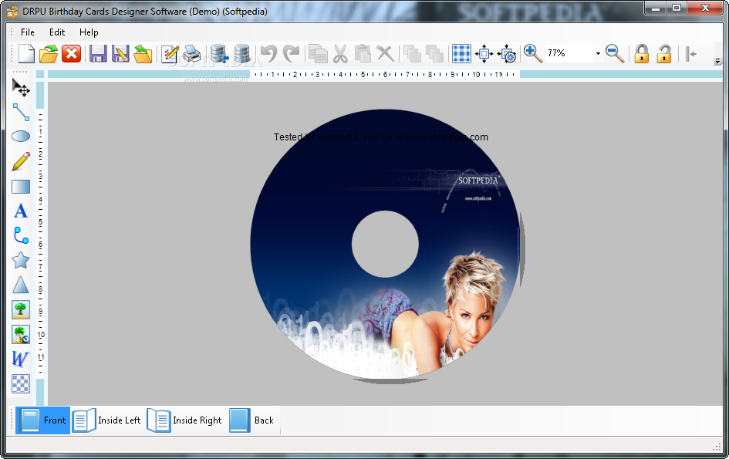Select the Ellipse tool
The height and width of the screenshot is (459, 729).
click(x=21, y=137)
